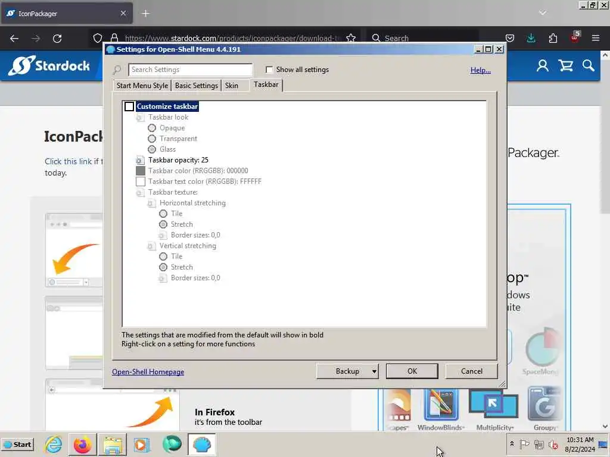Image resolution: width=610 pixels, height=457 pixels.
Task: Open the media player taskbar icon
Action: (x=142, y=445)
